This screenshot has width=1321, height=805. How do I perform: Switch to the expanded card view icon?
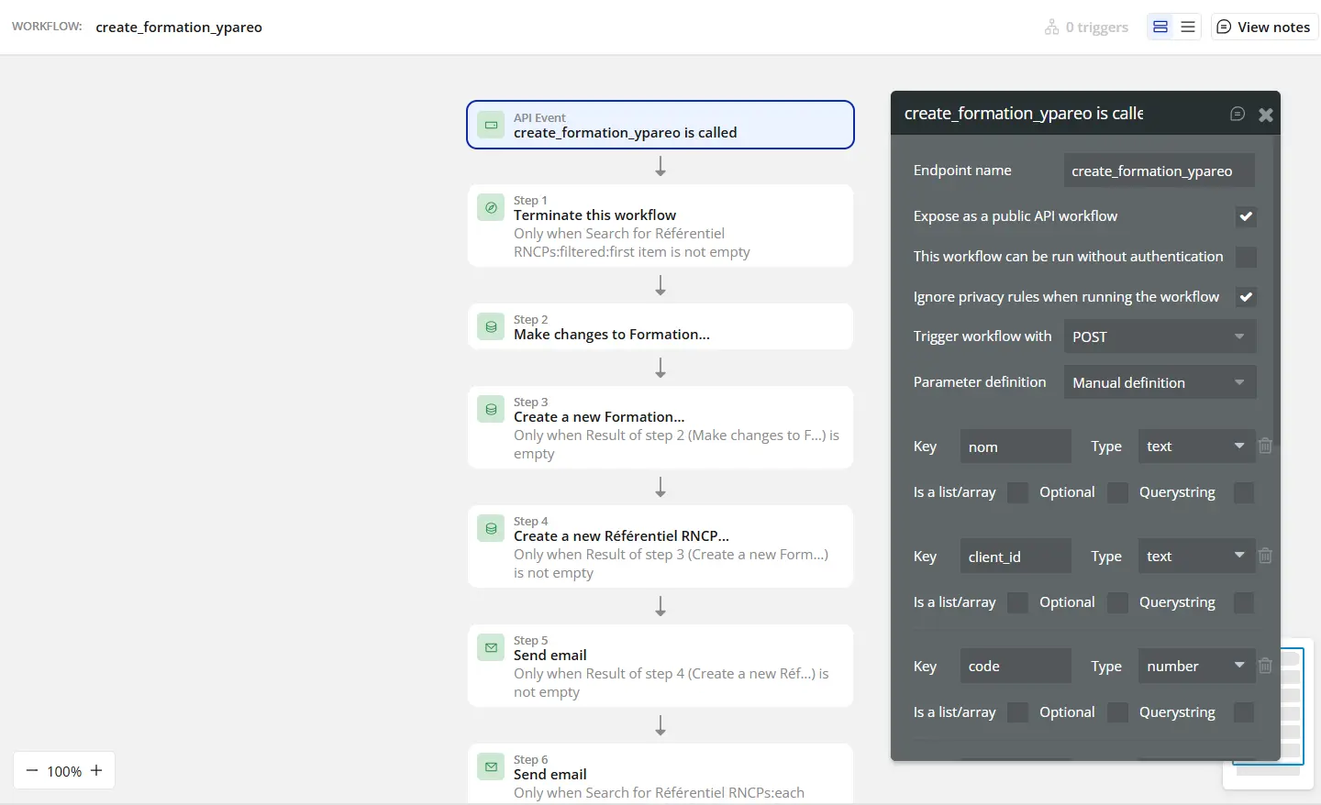(x=1160, y=27)
